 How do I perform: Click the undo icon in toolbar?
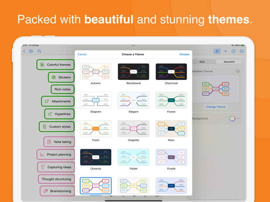[31, 51]
